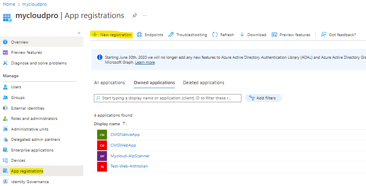The width and height of the screenshot is (366, 186).
Task: Click the New registration plus icon
Action: (x=95, y=34)
